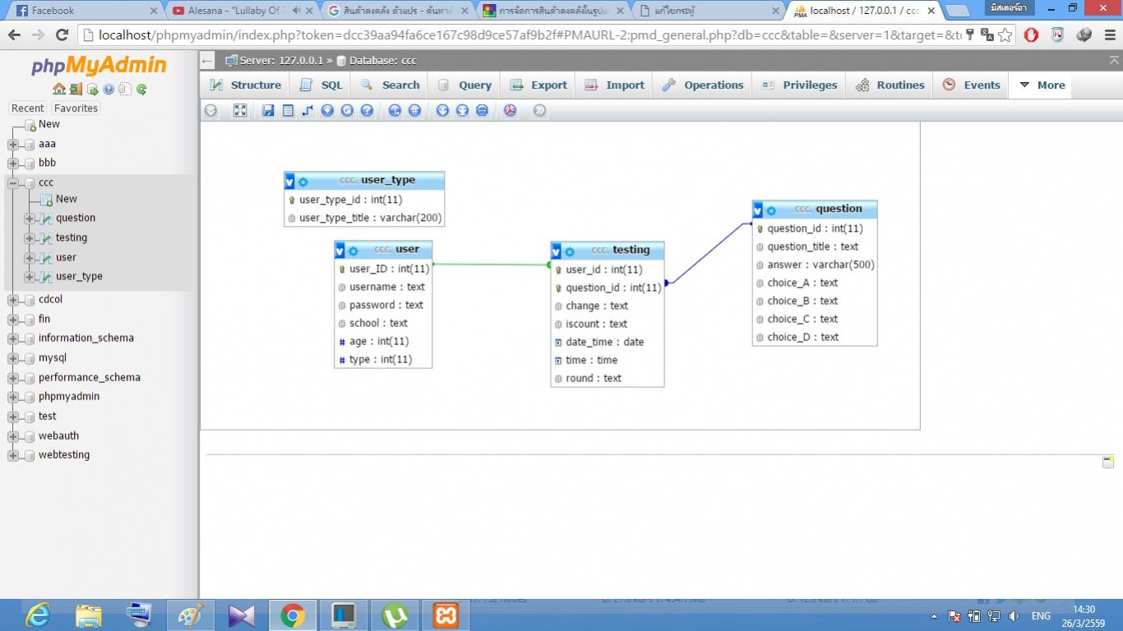The width and height of the screenshot is (1123, 631).
Task: Open File Explorer from taskbar
Action: pyautogui.click(x=89, y=615)
